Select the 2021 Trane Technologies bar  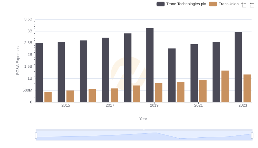coord(194,73)
